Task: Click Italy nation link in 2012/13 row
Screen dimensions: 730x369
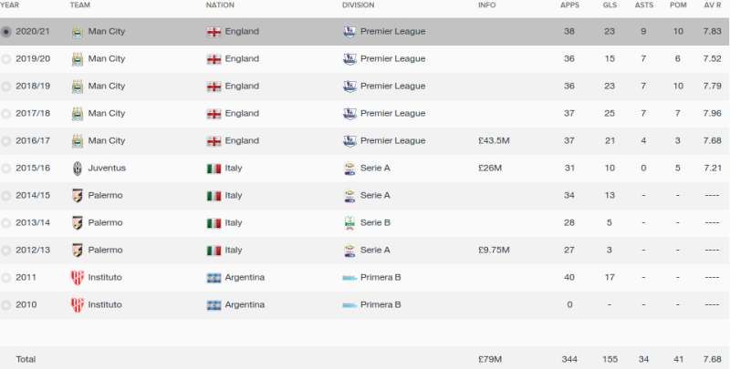Action: (234, 250)
